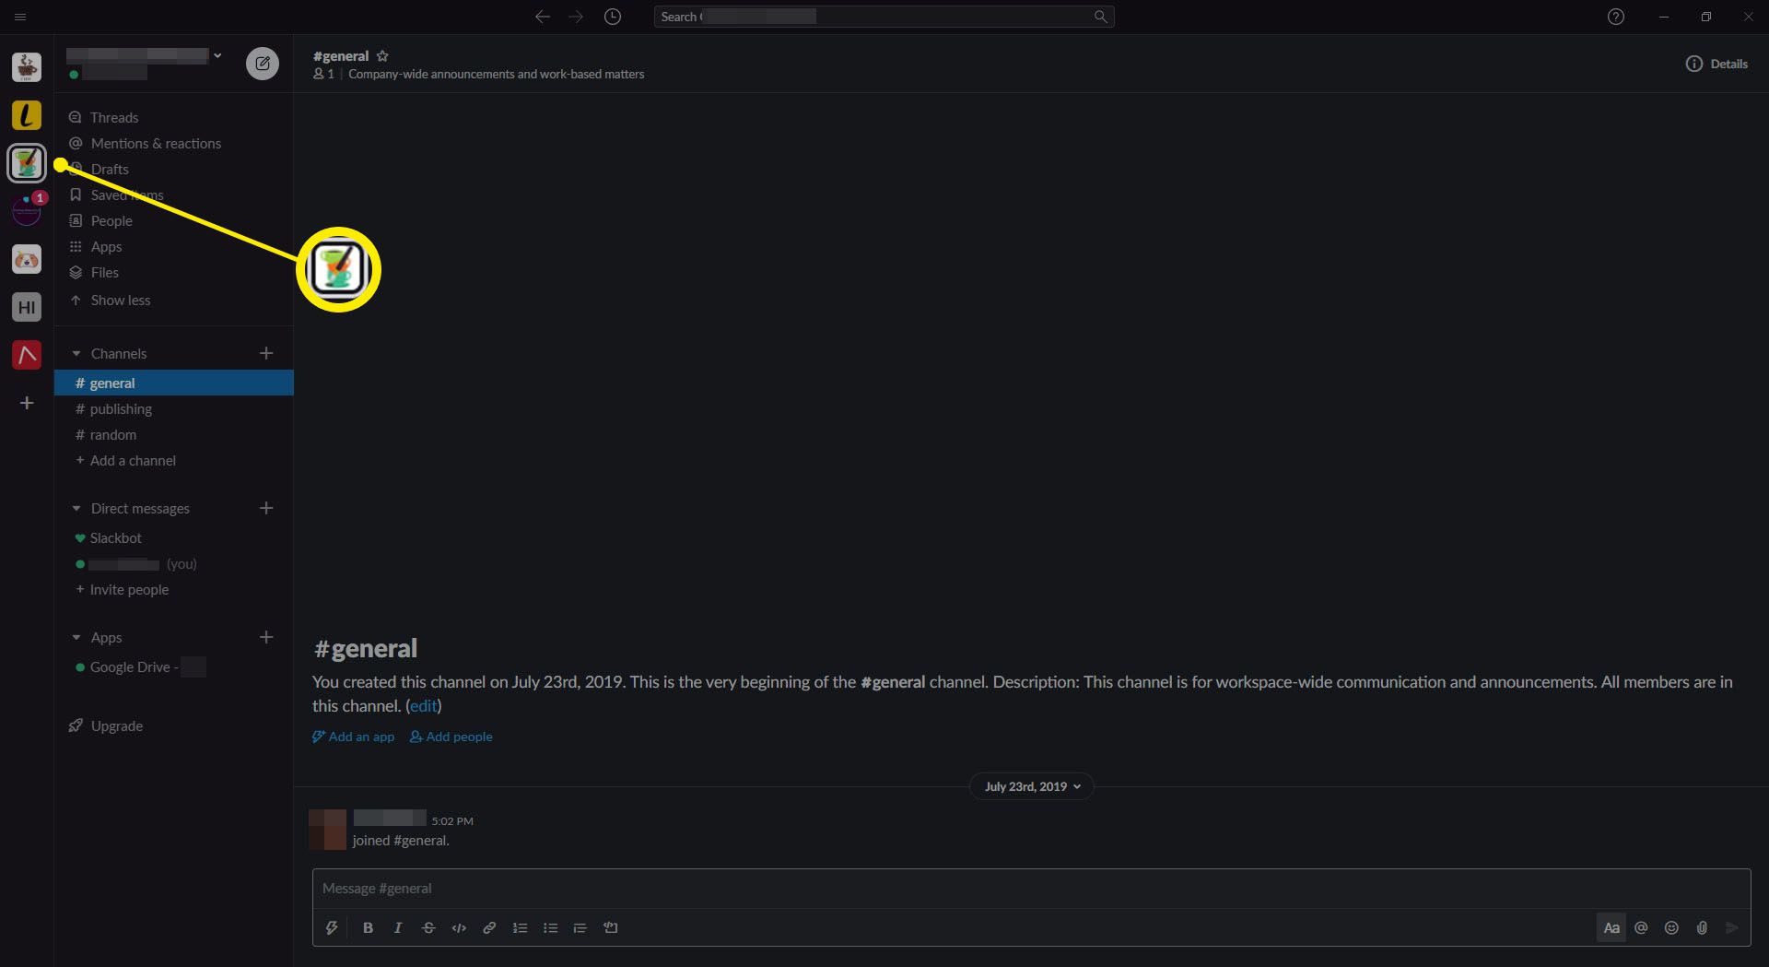Attach a file with the paperclip
1769x967 pixels.
point(1702,927)
